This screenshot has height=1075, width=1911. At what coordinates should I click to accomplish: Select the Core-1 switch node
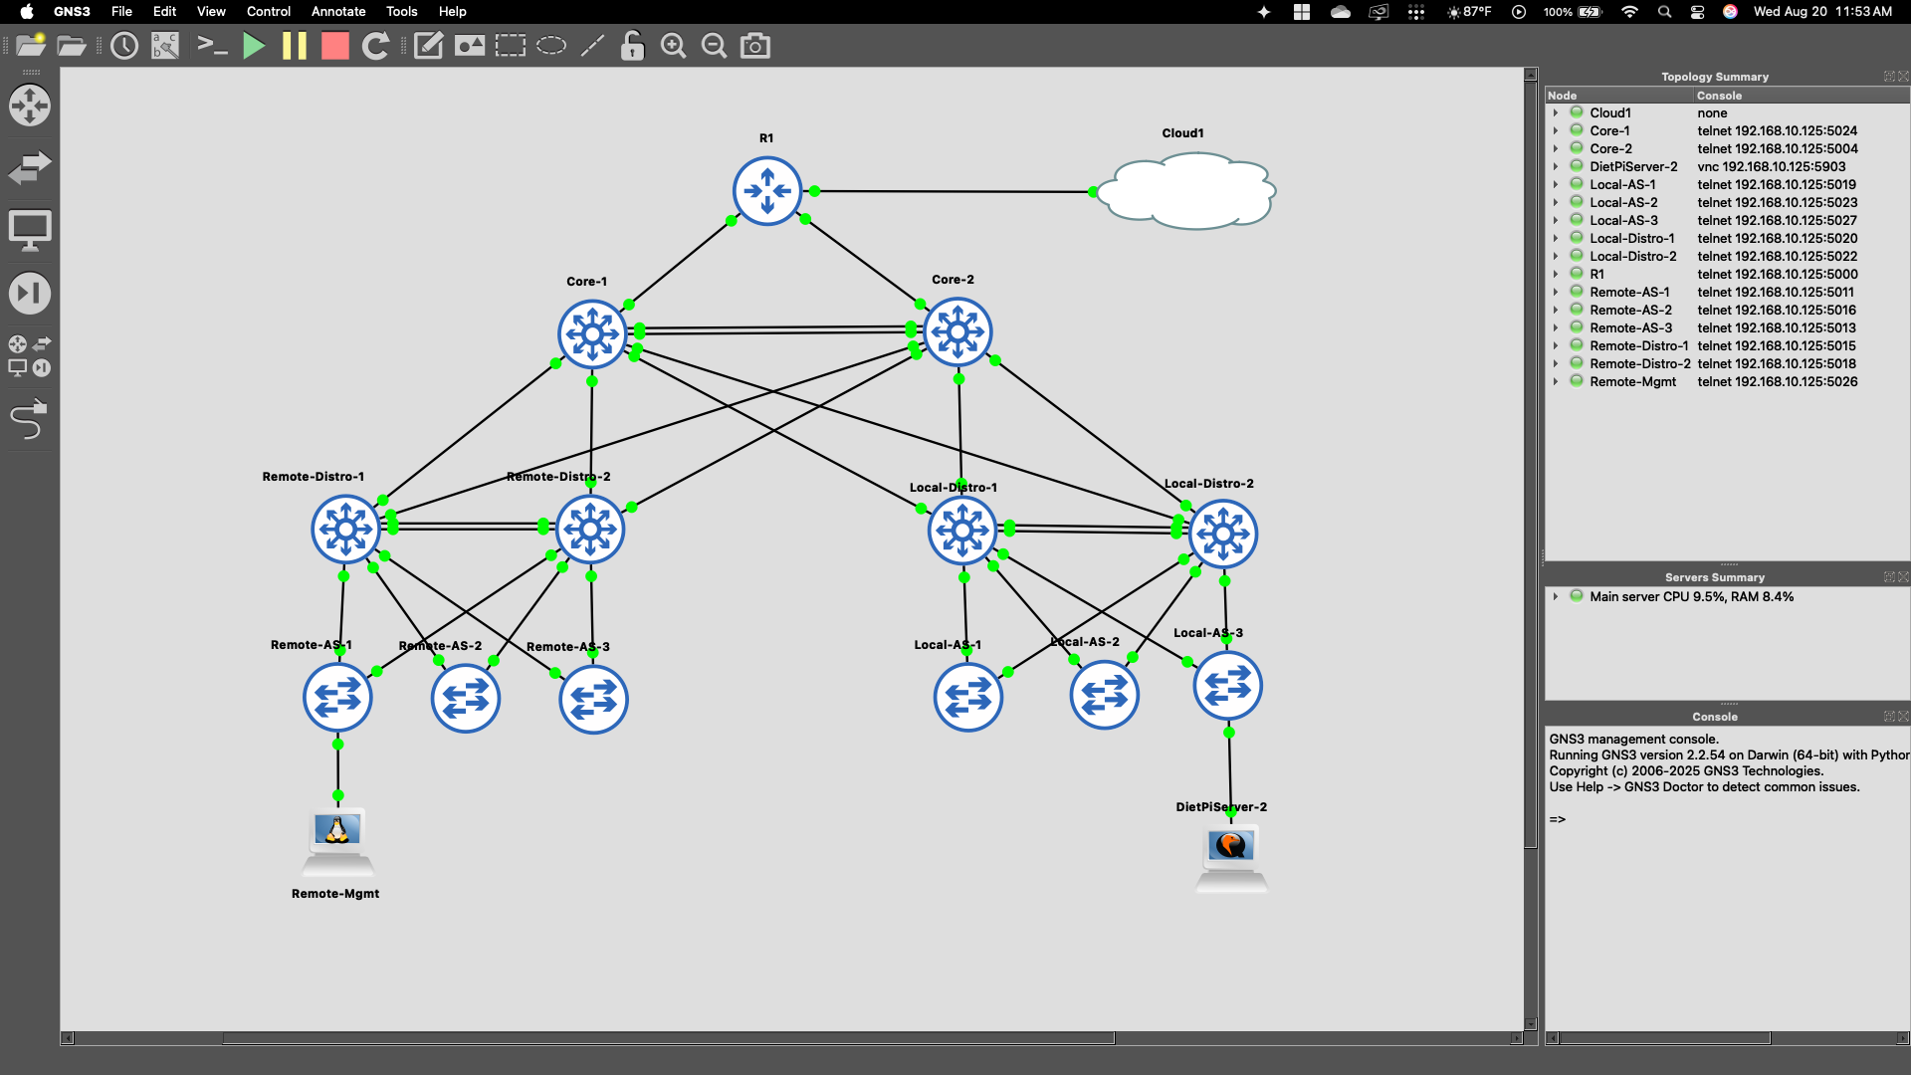592,334
